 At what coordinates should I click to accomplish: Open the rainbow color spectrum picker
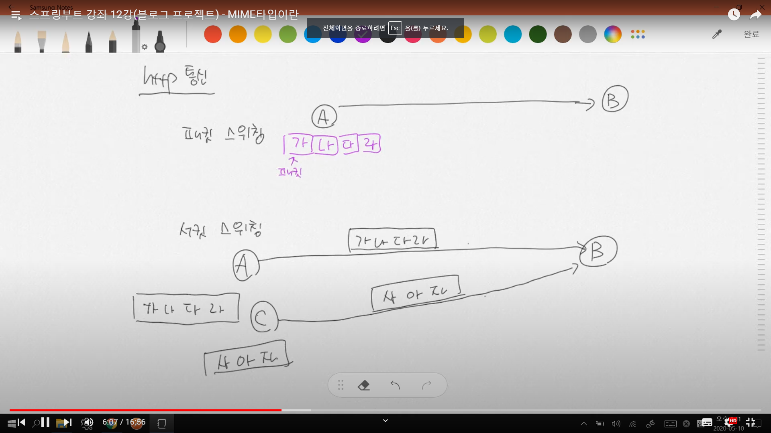coord(613,34)
